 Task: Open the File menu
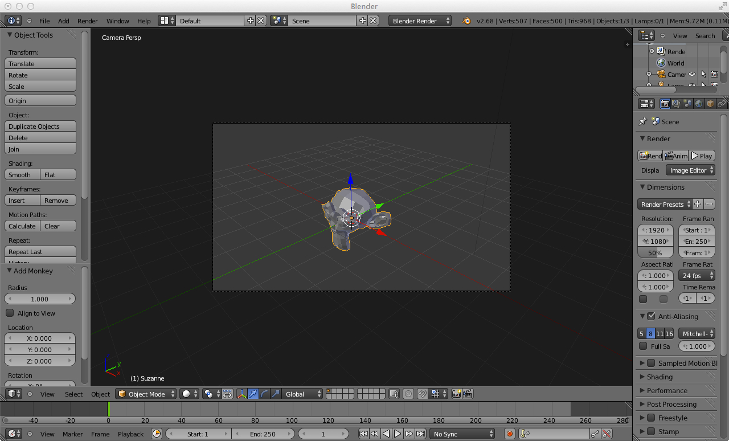[44, 21]
